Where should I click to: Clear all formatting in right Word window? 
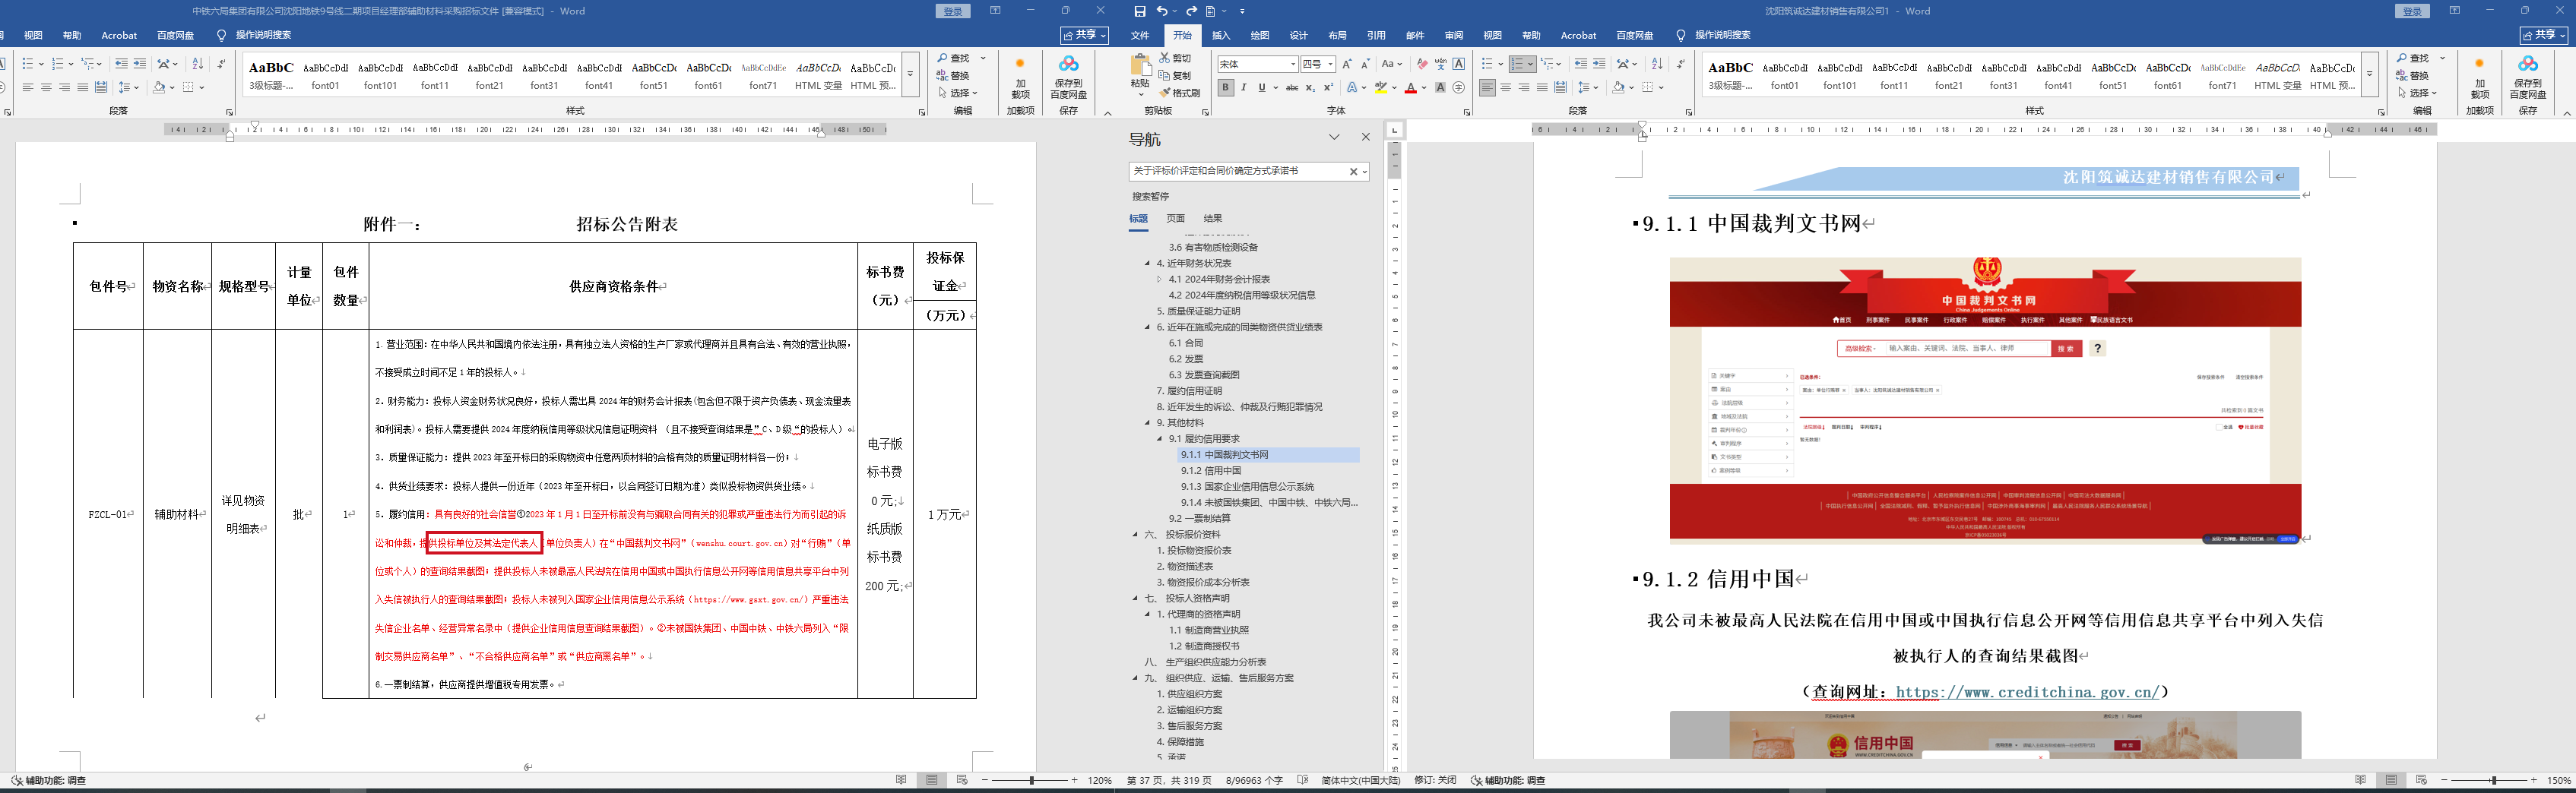click(1422, 64)
